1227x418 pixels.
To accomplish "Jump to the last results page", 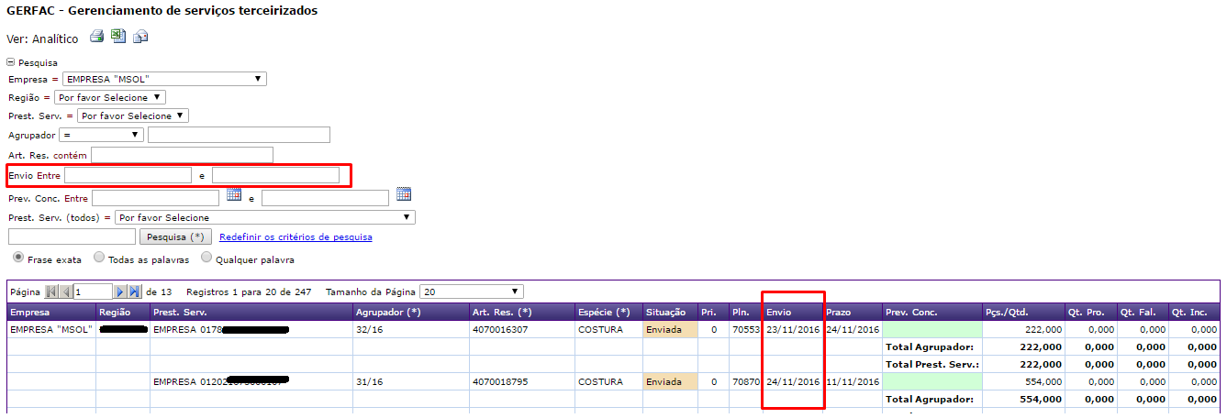I will pos(134,291).
